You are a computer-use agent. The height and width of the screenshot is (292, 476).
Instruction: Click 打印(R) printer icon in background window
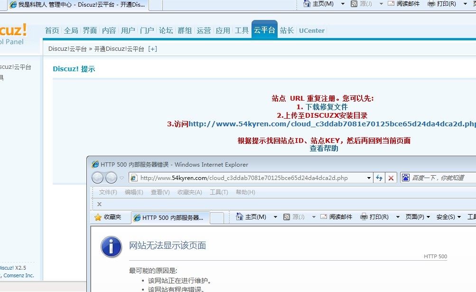(x=431, y=4)
